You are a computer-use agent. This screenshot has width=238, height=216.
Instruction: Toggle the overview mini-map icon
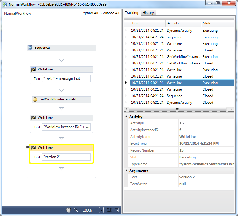click(117, 210)
